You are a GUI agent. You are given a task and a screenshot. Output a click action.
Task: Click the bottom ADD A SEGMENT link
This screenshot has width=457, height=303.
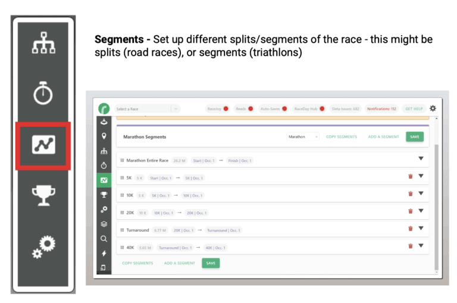tap(179, 263)
